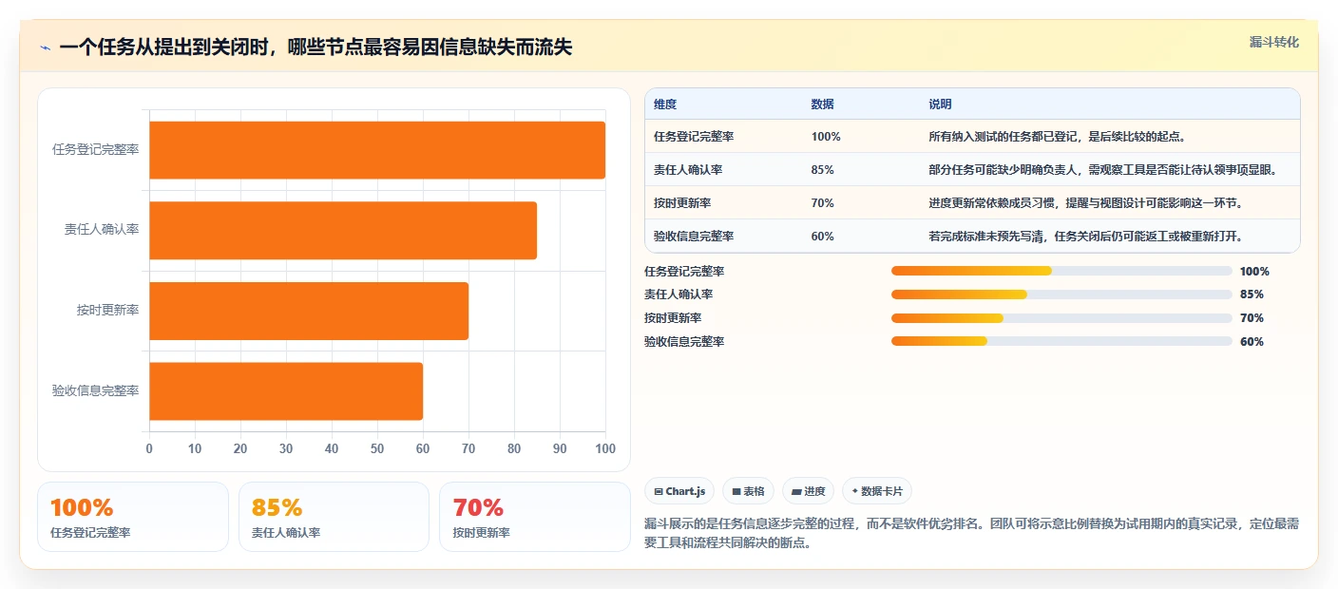Click the 责任人确认率 bar in the chart
Viewport: 1338px width, 589px height.
(343, 230)
